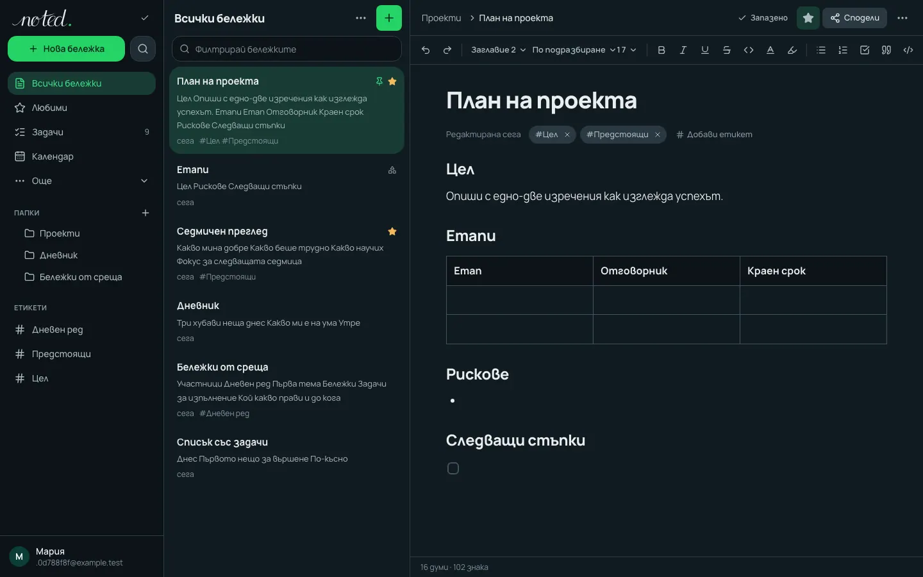Toggle the pin on План на проекта note

point(379,81)
